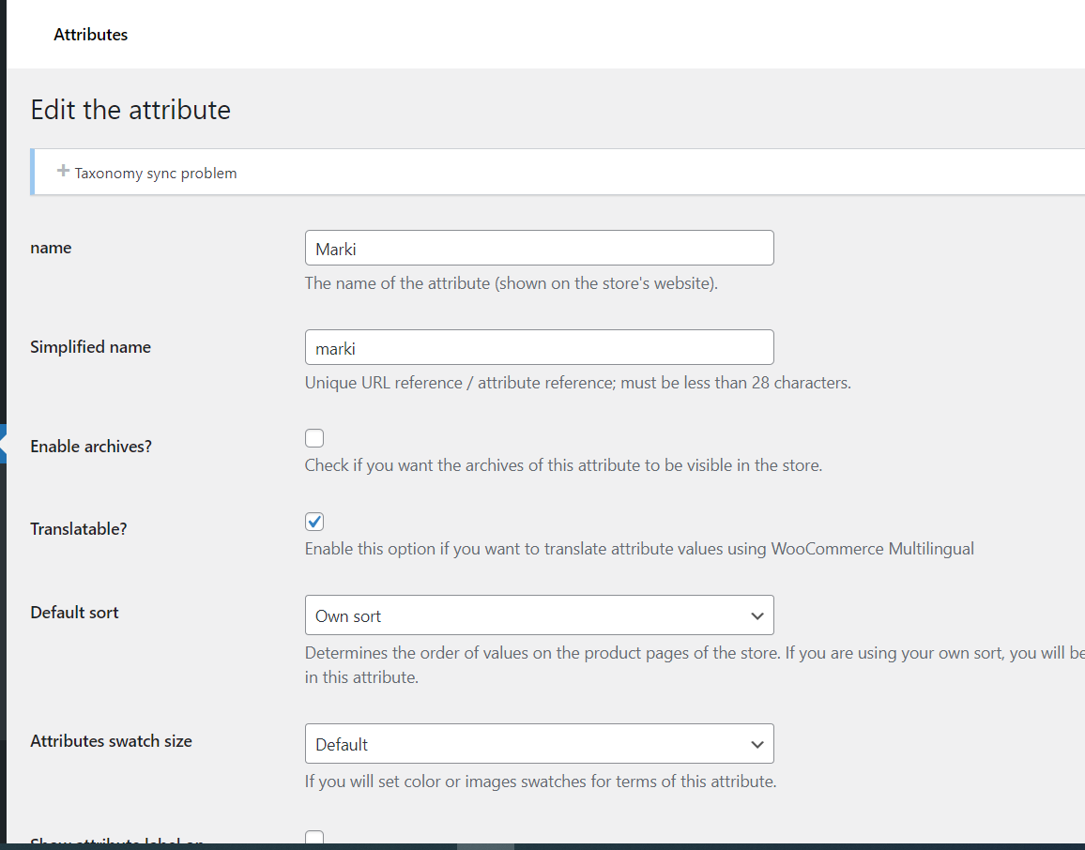
Task: Check the Enable archives checkbox
Action: 314,438
